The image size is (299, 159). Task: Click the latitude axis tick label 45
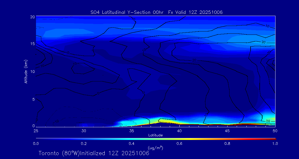point(227,131)
